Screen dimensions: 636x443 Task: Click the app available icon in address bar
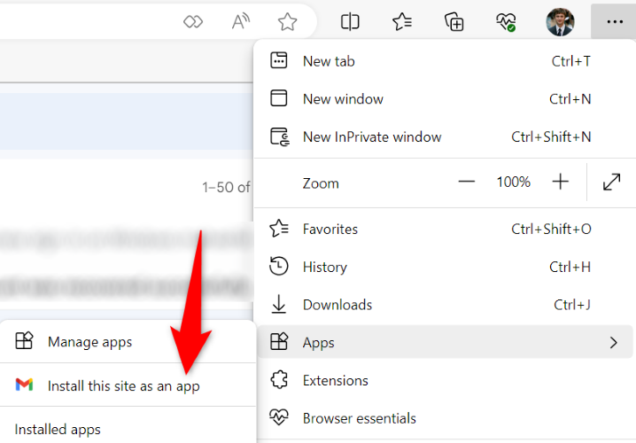click(193, 22)
